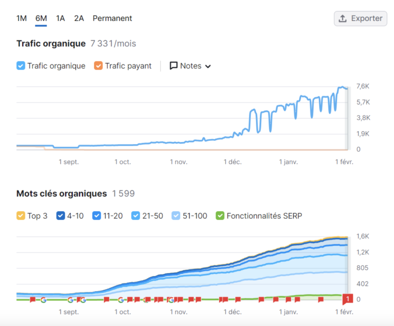
Task: Expand the Notes dropdown chevron
Action: coord(208,66)
